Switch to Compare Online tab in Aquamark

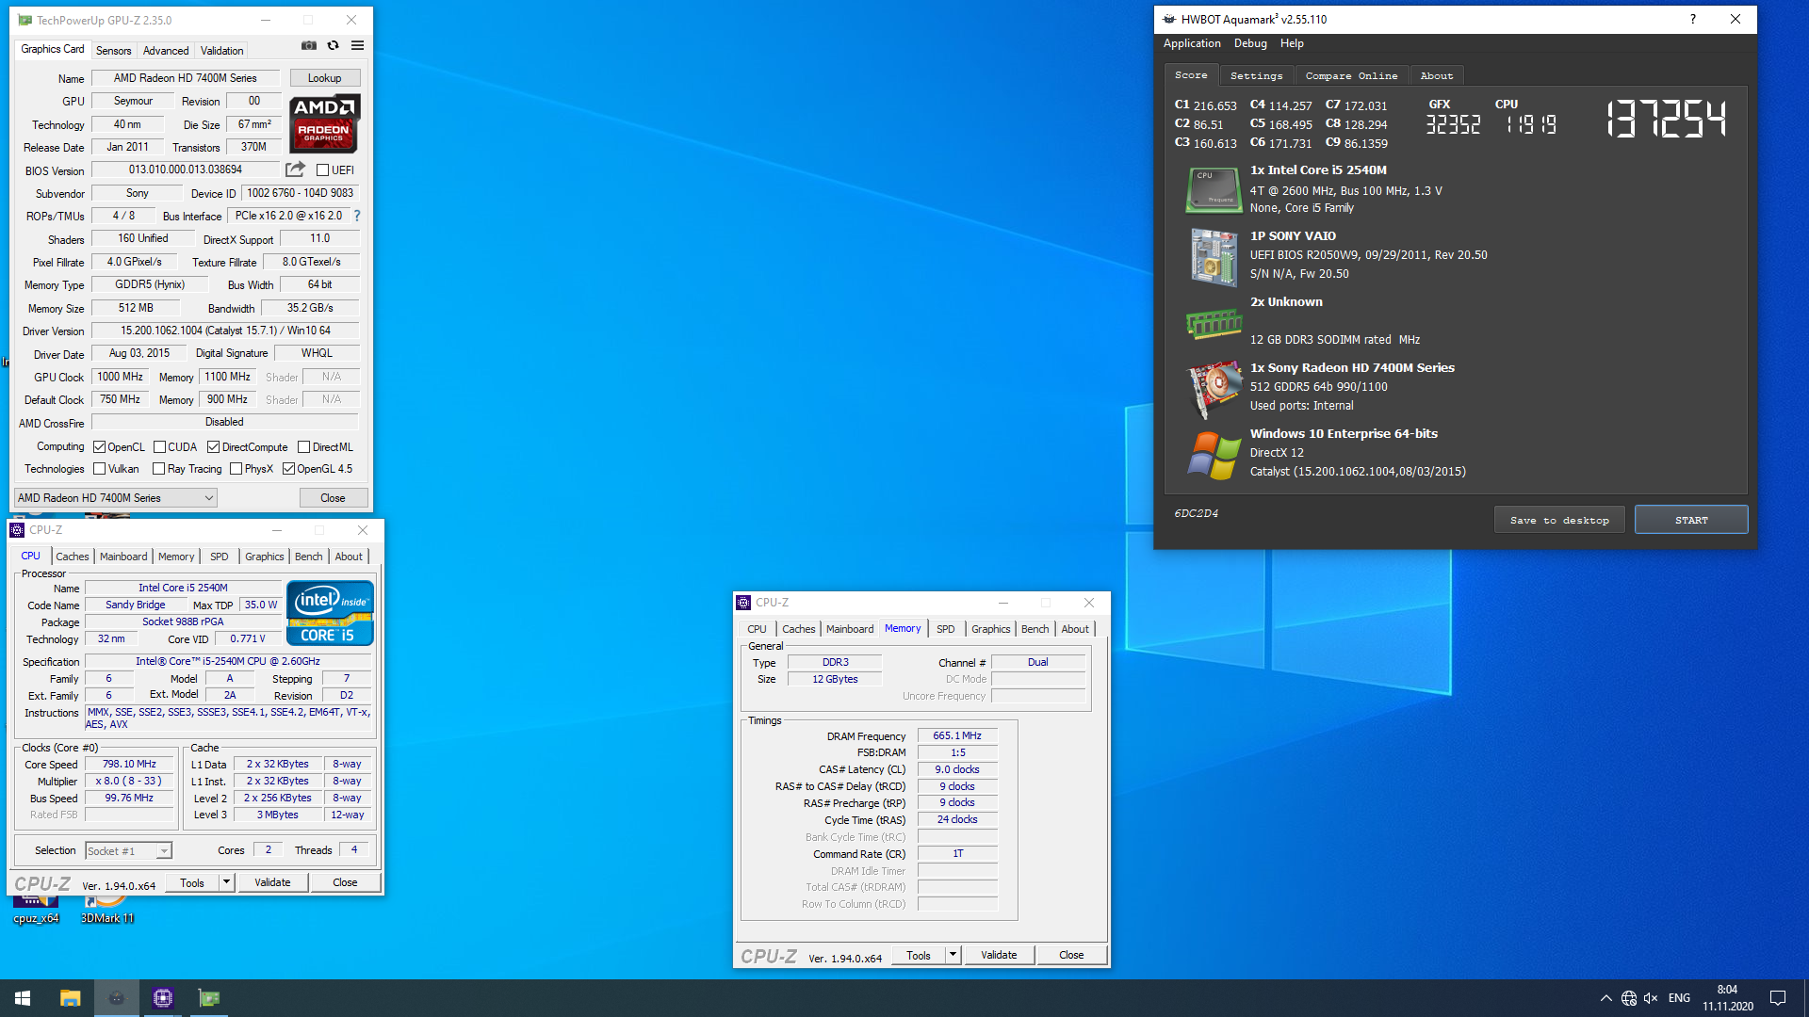[1351, 75]
